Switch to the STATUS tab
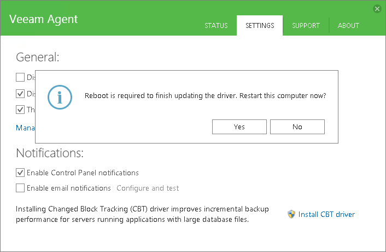386x252 pixels. click(x=216, y=25)
